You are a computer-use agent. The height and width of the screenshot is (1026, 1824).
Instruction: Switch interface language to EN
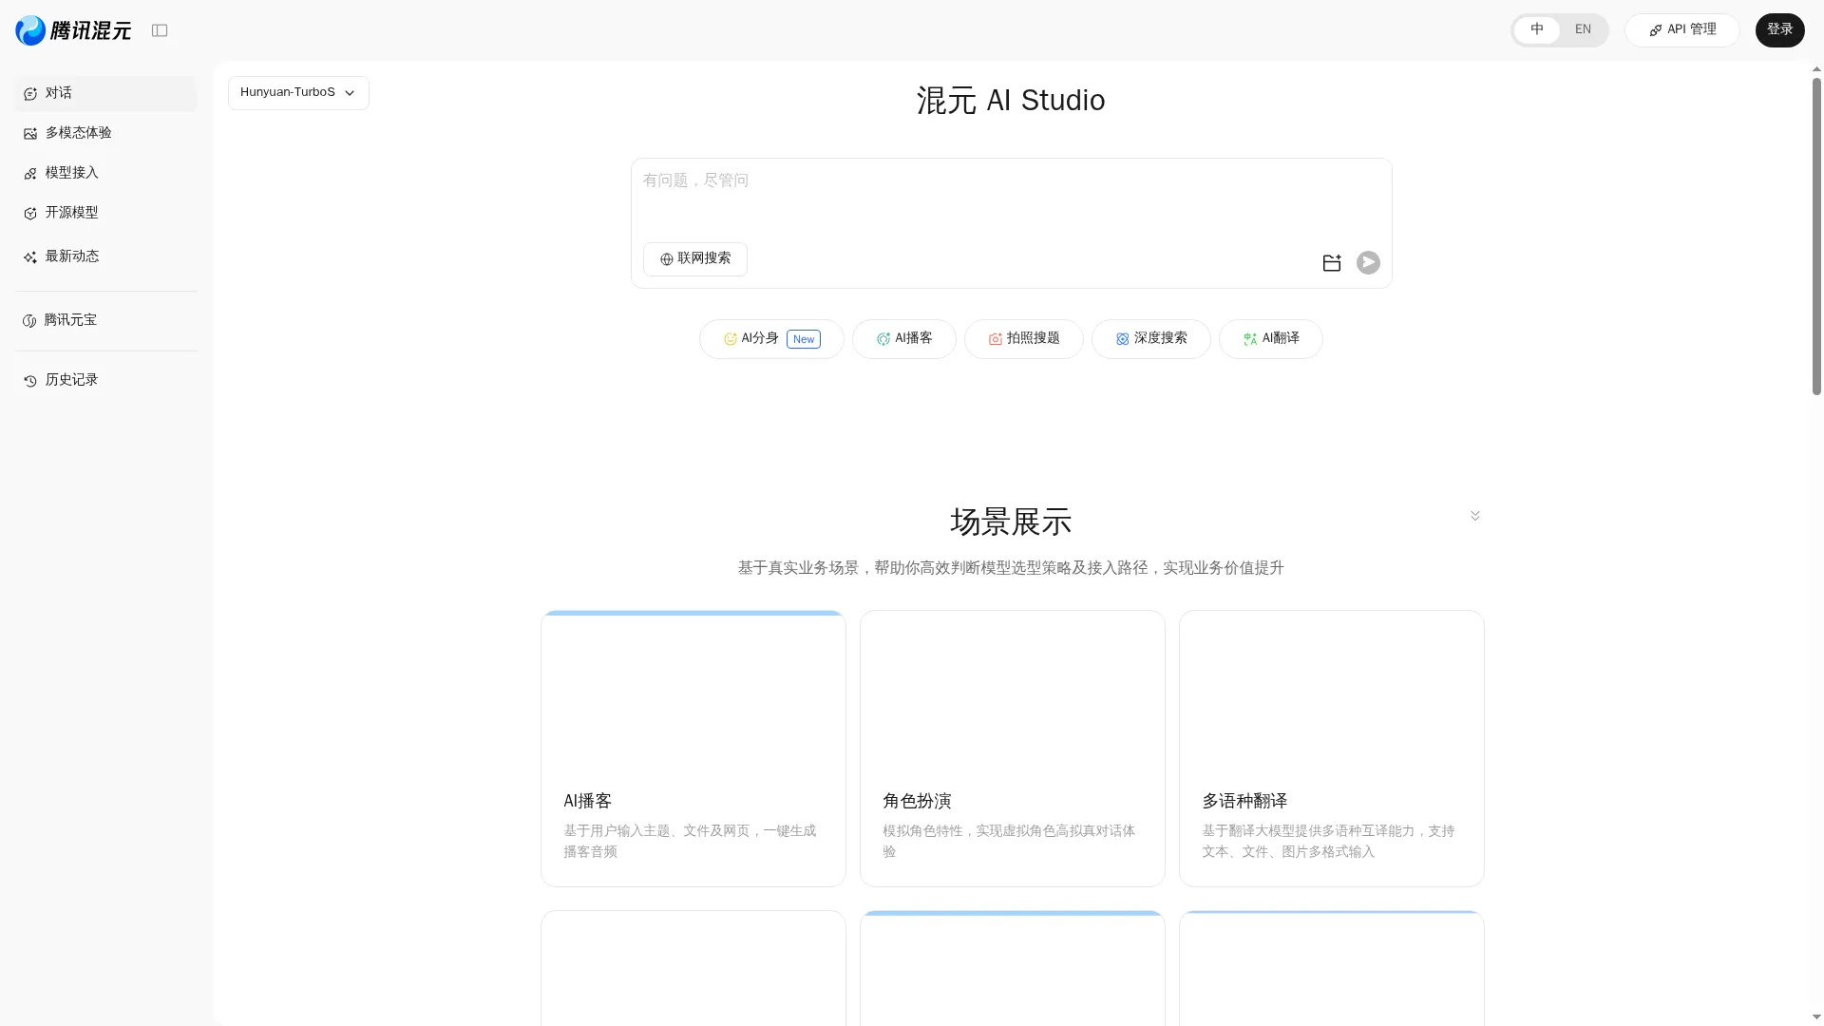point(1582,29)
